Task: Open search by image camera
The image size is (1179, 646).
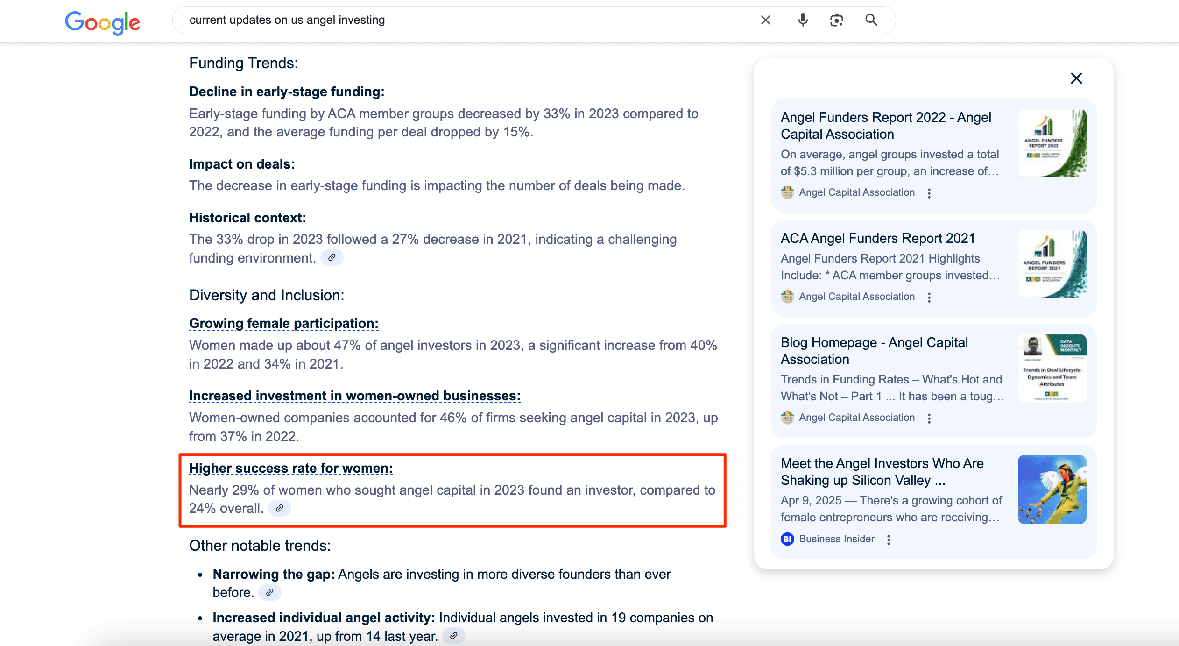Action: (x=836, y=20)
